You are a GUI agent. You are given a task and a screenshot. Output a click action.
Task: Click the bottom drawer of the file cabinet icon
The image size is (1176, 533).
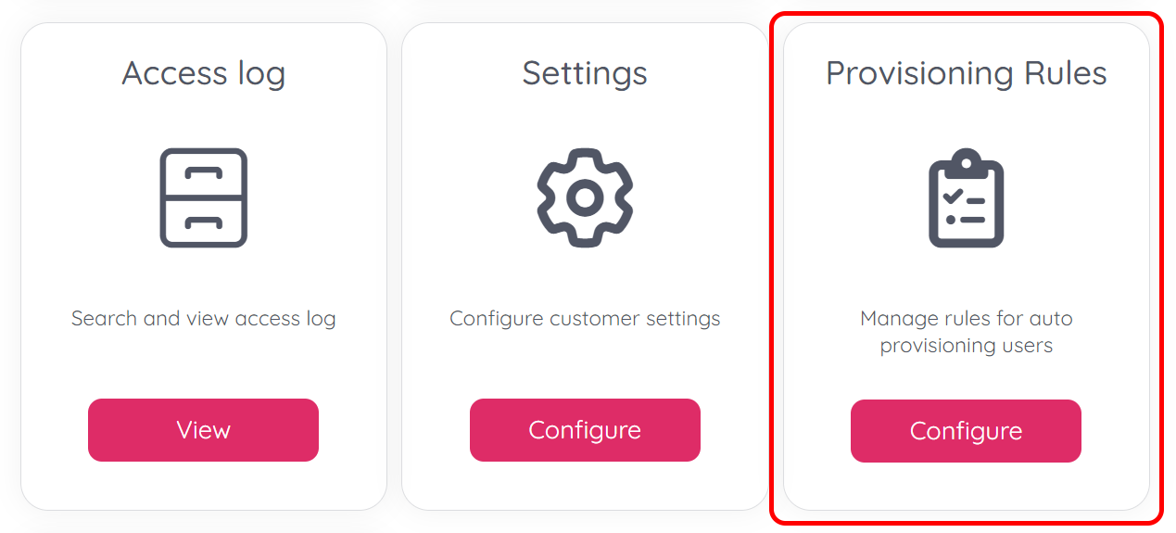point(204,222)
